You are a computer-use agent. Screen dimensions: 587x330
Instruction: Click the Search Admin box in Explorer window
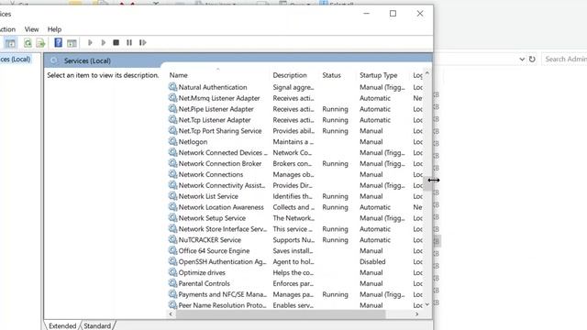pos(564,59)
